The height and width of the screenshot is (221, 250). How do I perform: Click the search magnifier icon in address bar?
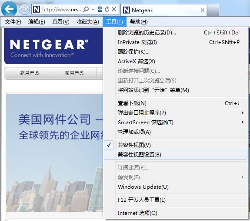[x=86, y=9]
